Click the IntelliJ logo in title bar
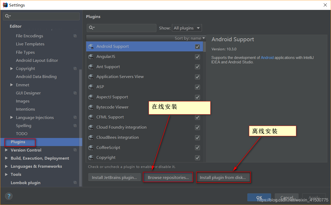 point(5,5)
